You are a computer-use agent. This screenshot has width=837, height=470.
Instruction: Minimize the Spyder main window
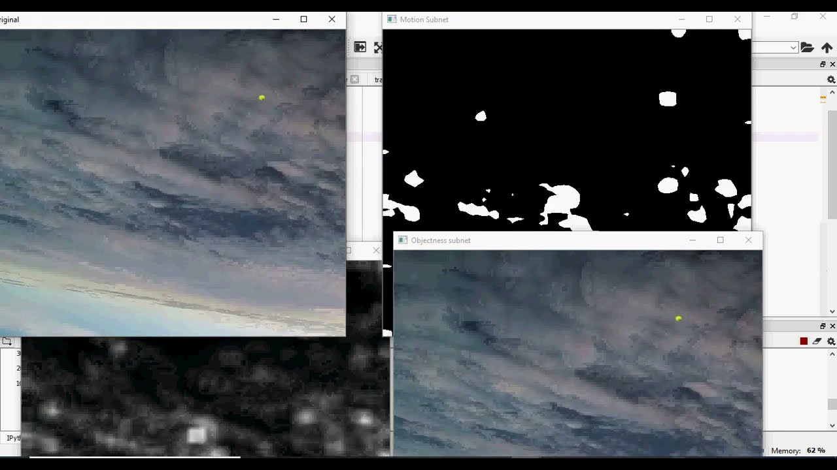767,16
